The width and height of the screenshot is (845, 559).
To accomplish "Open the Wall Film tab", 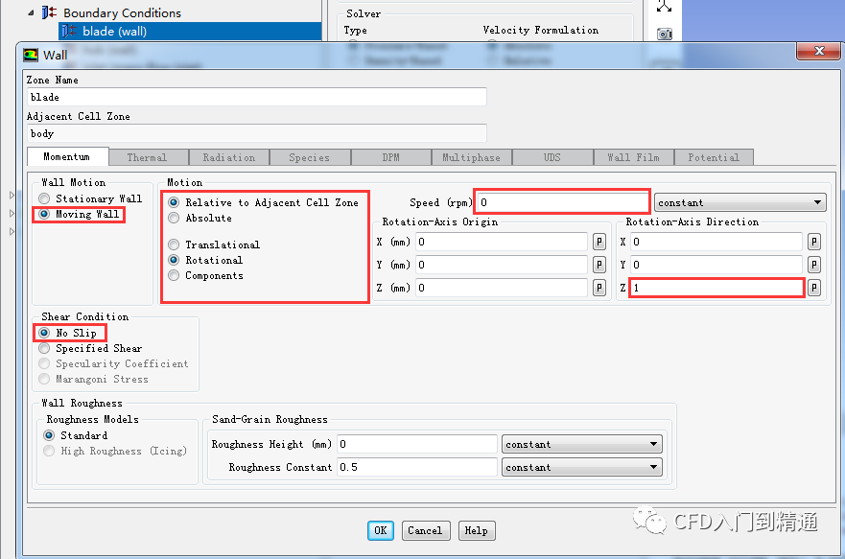I will click(633, 157).
